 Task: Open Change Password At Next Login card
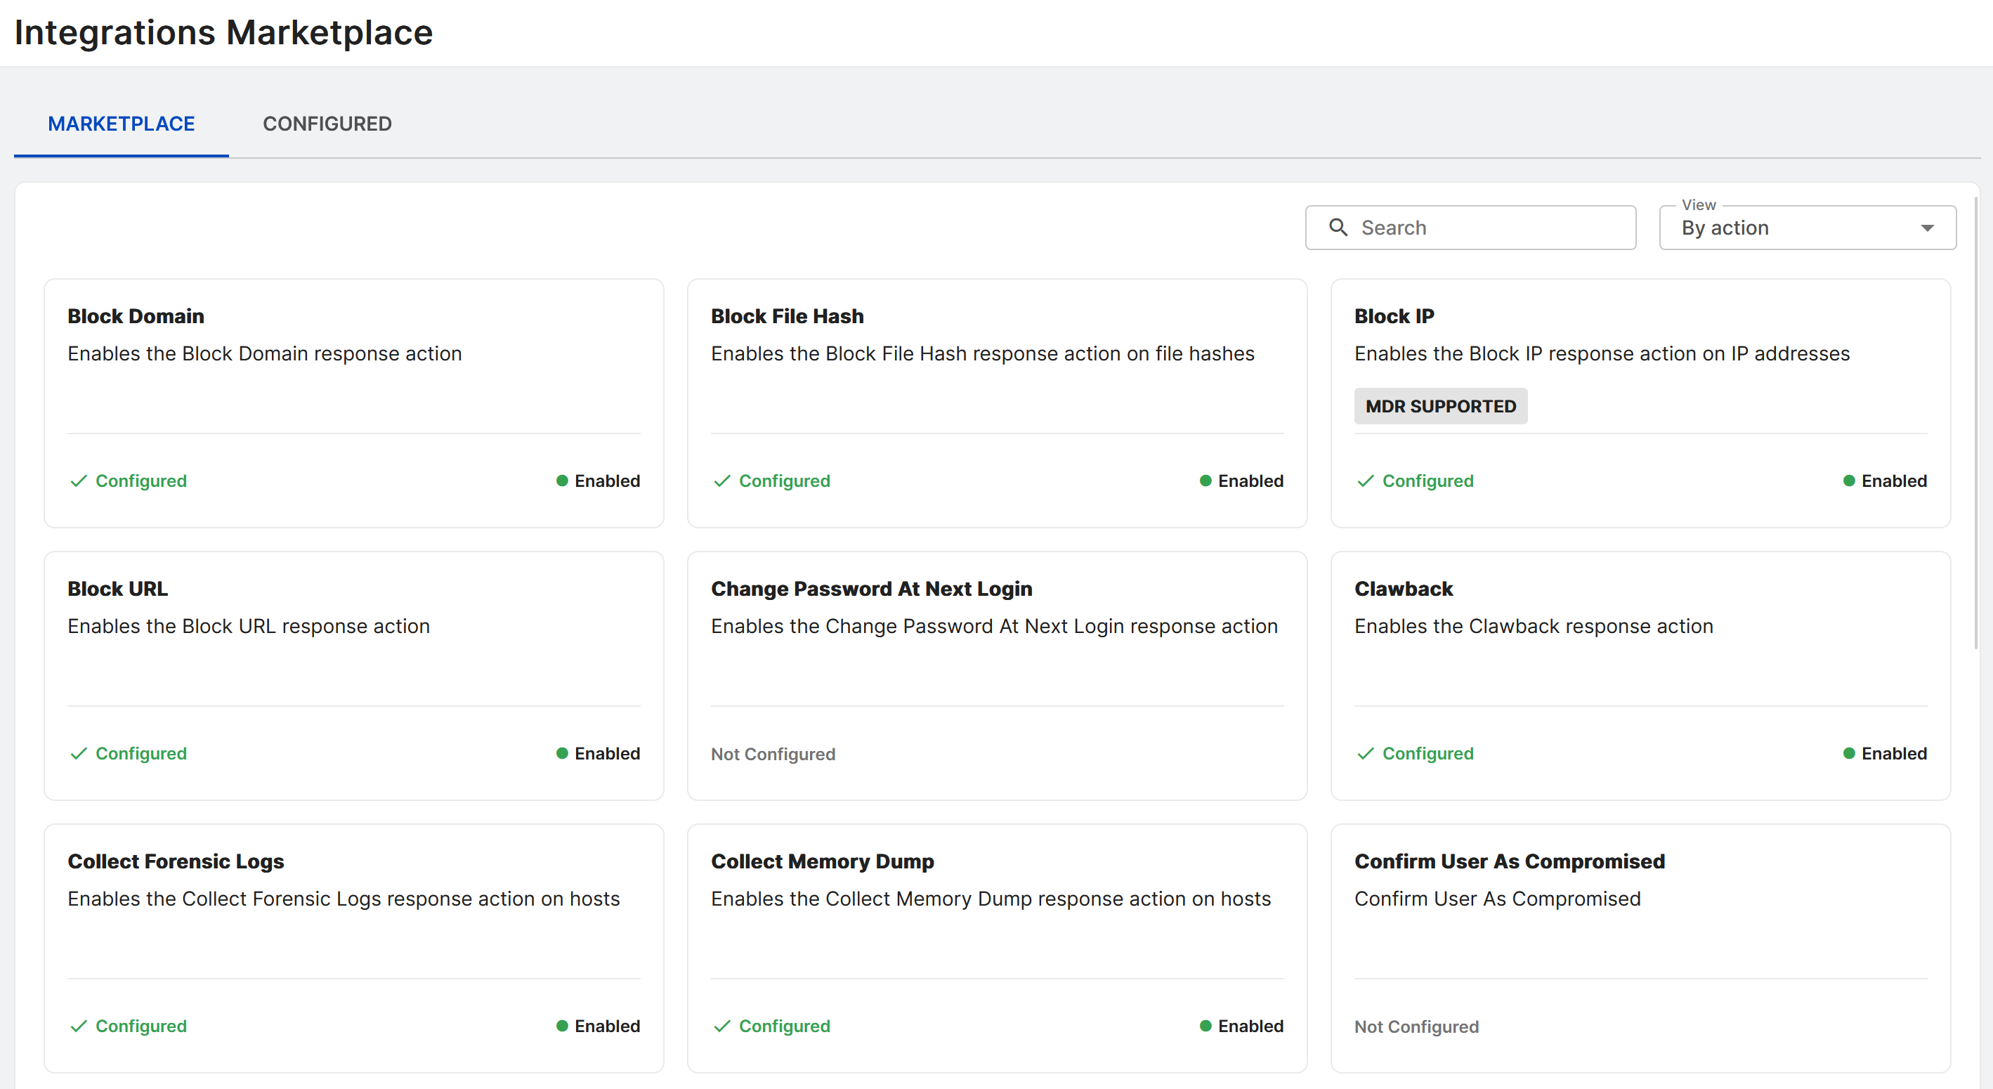click(996, 676)
